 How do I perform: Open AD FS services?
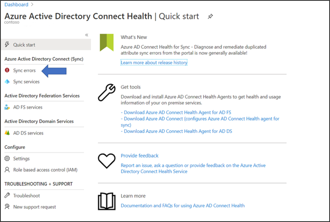tap(28, 107)
